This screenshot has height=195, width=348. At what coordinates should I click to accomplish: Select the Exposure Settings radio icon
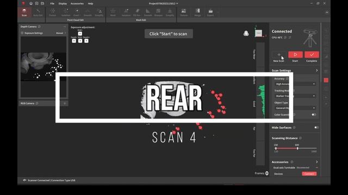(x=22, y=33)
